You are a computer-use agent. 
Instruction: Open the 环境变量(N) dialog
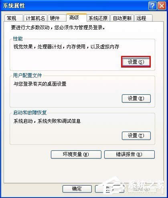(76, 154)
